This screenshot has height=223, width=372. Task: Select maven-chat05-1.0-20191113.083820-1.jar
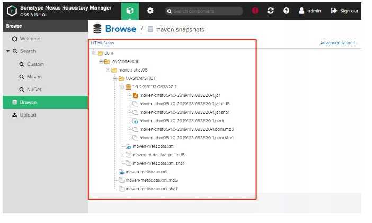180,95
